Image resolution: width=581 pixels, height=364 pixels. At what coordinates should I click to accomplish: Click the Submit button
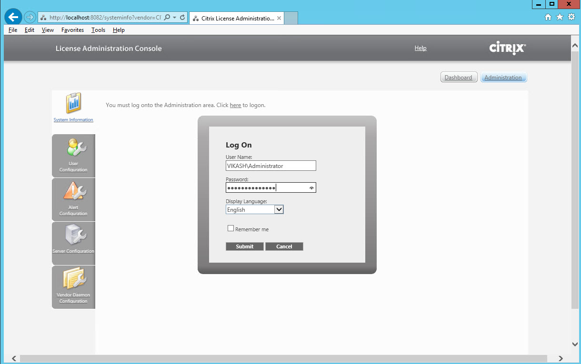point(245,246)
